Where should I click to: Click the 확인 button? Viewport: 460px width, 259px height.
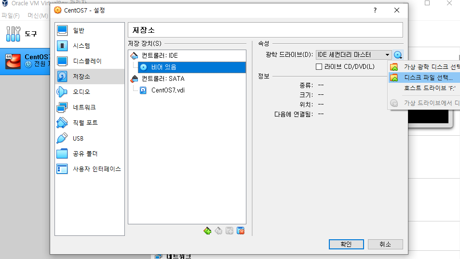tap(346, 245)
